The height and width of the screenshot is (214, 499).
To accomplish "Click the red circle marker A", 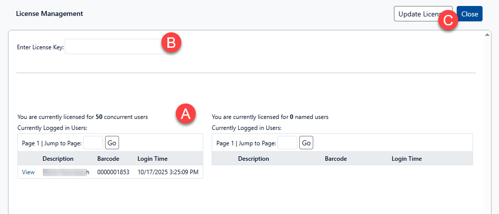I will [186, 114].
